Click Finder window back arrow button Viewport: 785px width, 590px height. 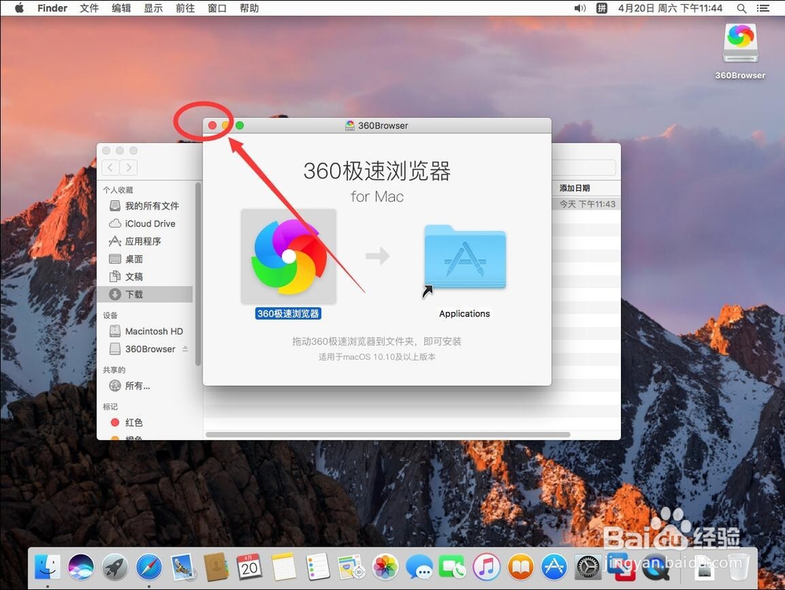(x=111, y=167)
